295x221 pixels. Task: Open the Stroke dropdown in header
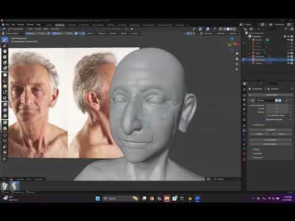(113, 33)
